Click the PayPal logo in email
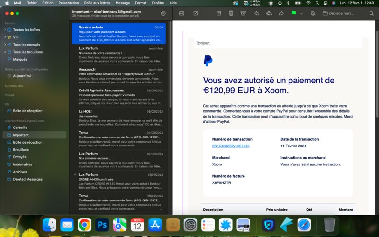Screen dimensions: 379x237 click(x=208, y=61)
